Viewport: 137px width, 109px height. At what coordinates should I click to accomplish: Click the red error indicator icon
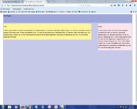pyautogui.click(x=131, y=12)
